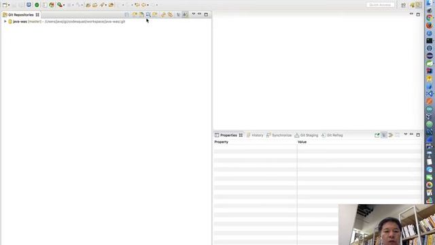The image size is (435, 245).
Task: Toggle display latest branch commit icon
Action: coord(185,14)
